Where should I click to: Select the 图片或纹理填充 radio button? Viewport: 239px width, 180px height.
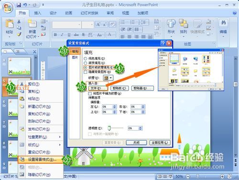pos(86,67)
